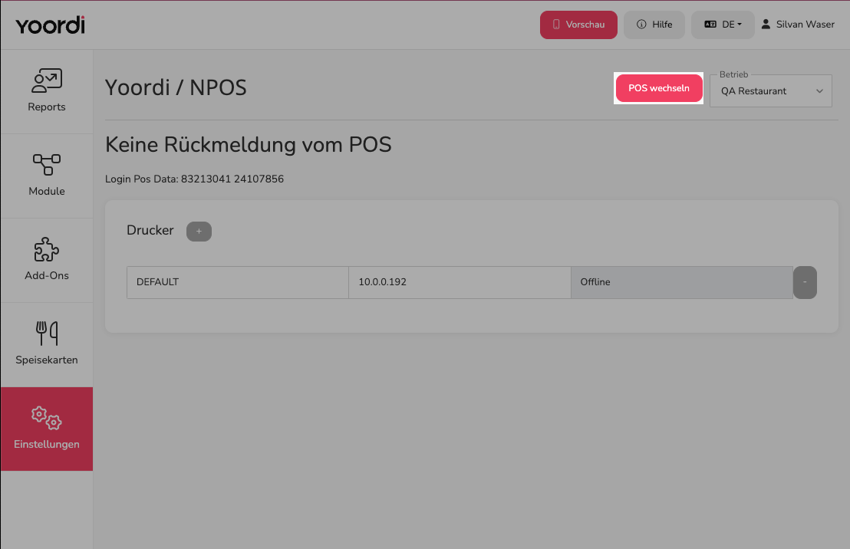Screen dimensions: 850x549
Task: Open Module in the sidebar
Action: [x=47, y=176]
